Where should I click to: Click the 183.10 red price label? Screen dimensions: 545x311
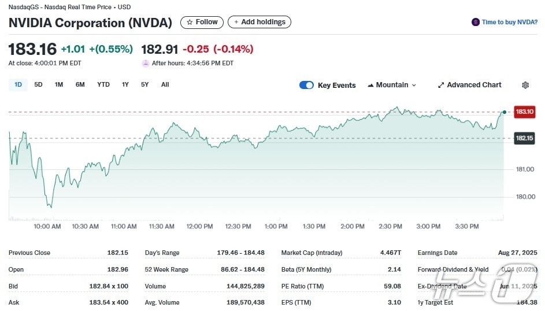pos(524,112)
